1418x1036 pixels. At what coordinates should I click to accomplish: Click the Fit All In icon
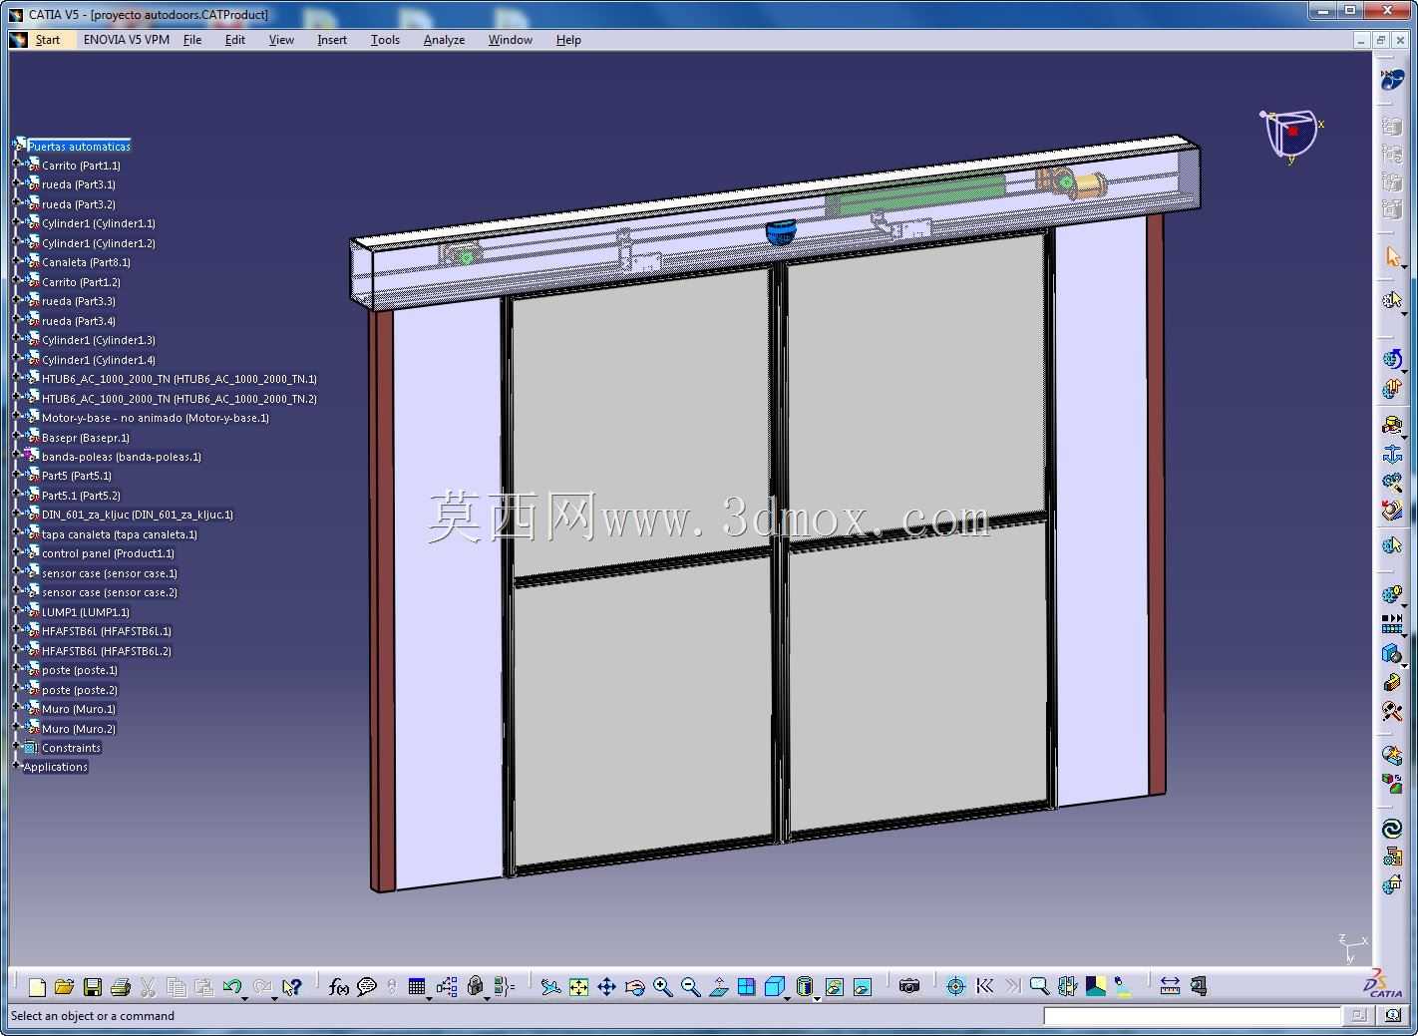(x=578, y=987)
